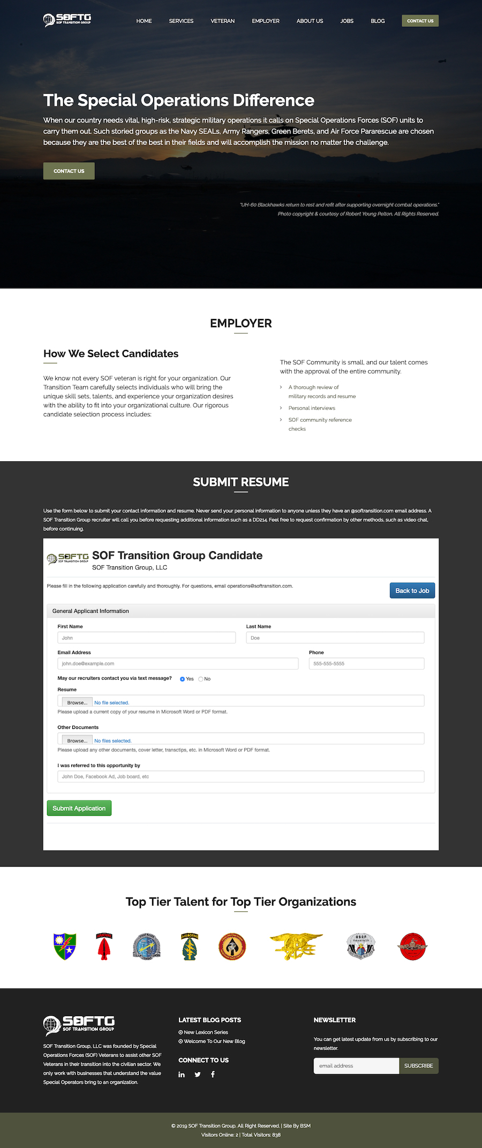Click the green Special Forces airborne insignia
Image resolution: width=482 pixels, height=1148 pixels.
190,946
